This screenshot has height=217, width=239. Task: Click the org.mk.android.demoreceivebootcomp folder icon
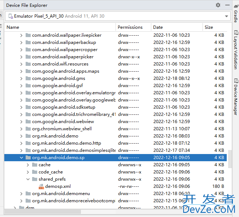[28, 201]
